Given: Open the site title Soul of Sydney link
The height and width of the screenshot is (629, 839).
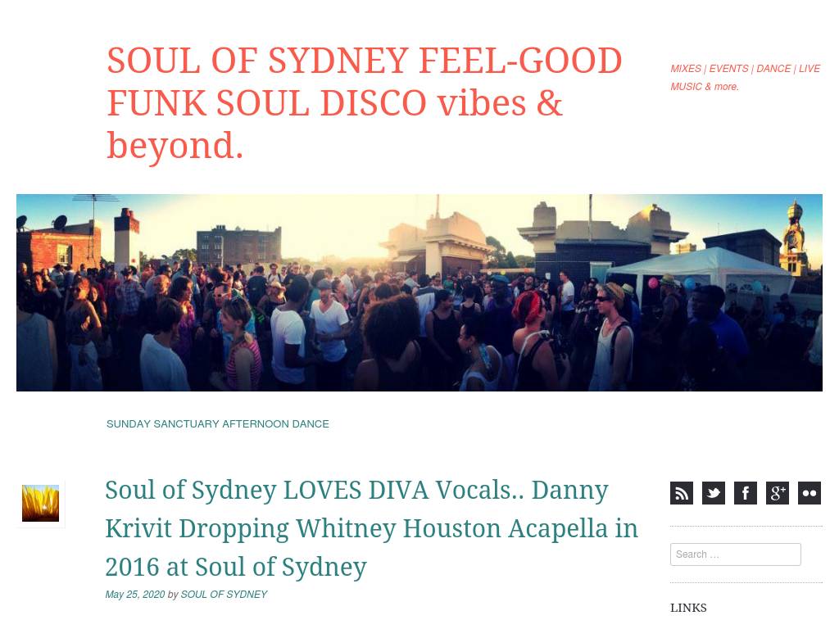Looking at the screenshot, I should click(x=364, y=102).
